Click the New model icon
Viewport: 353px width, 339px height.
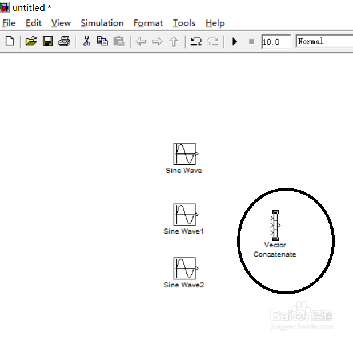(x=10, y=41)
